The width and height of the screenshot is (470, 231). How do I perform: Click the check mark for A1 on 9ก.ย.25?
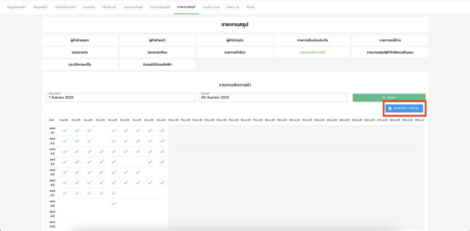tap(162, 131)
